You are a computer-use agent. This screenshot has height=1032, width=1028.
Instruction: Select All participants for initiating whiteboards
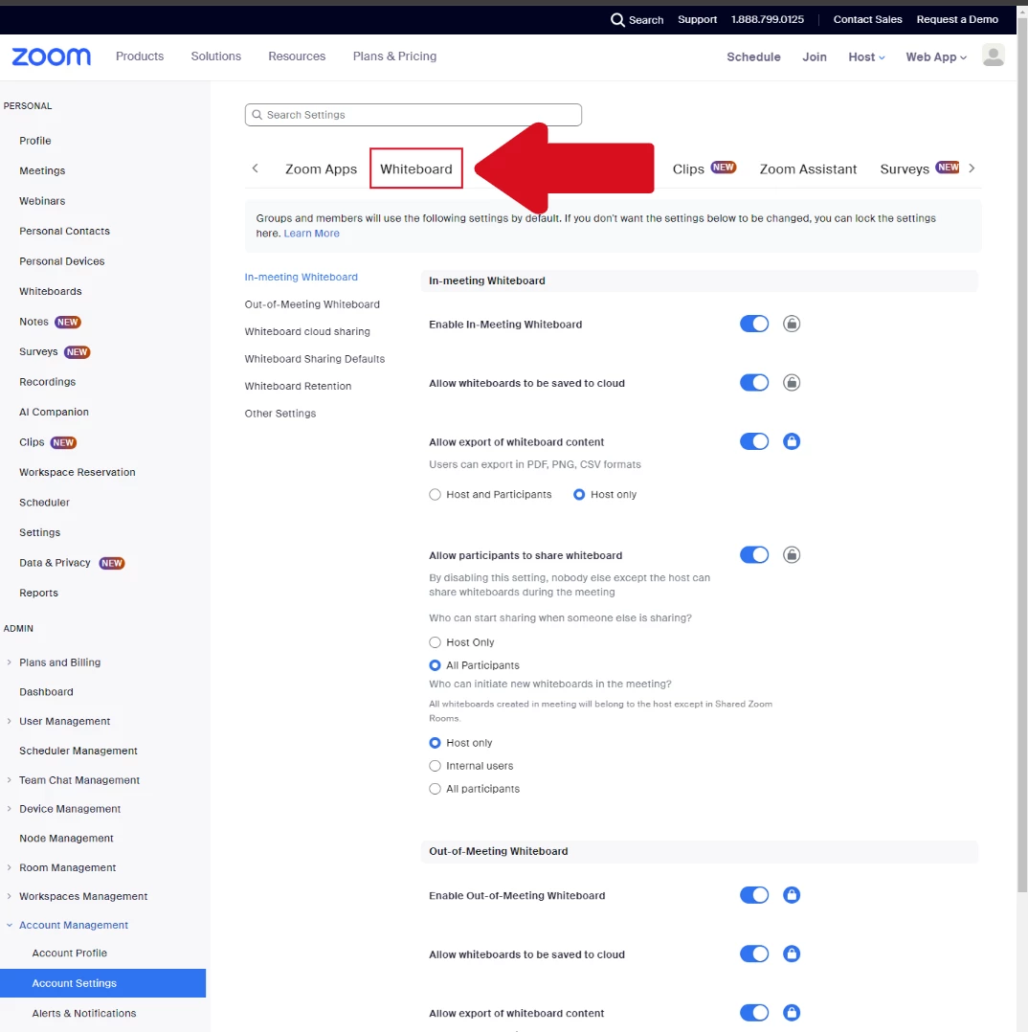click(x=435, y=789)
